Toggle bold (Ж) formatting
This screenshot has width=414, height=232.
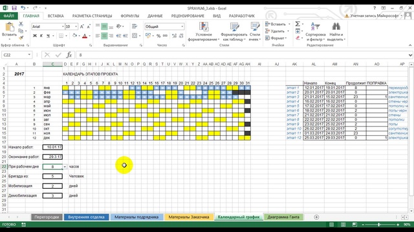click(34, 35)
